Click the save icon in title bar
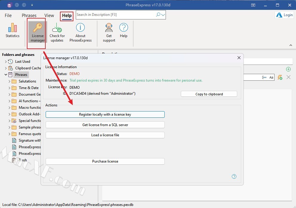Screen dimensions: 296x208 (10, 5)
